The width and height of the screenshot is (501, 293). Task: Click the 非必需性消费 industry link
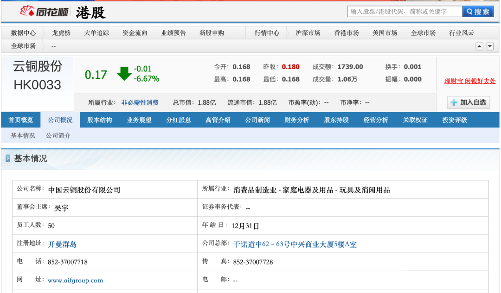pyautogui.click(x=140, y=102)
